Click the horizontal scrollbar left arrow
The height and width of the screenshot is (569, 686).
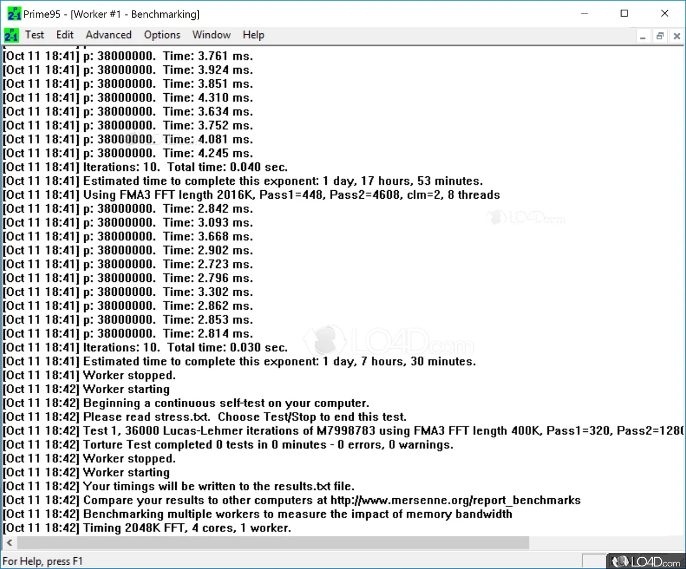(9, 543)
